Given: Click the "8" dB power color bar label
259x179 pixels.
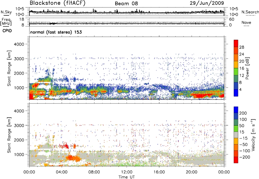Looking at the screenshot, I should click(240, 83).
